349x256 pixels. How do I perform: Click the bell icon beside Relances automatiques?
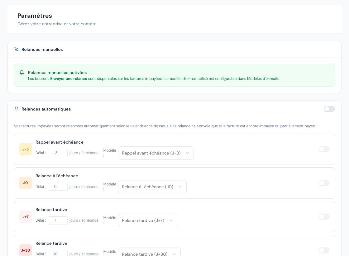click(17, 109)
